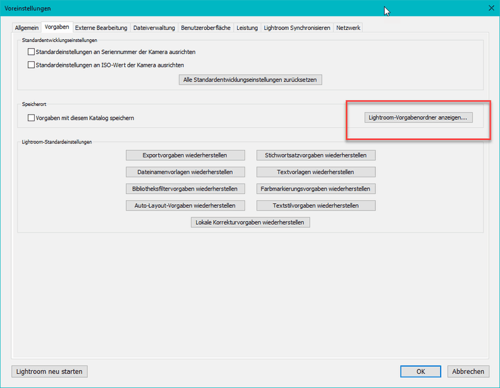
Task: Check 'Vorgaben mit diesem Katalog speichern'
Action: pyautogui.click(x=31, y=118)
